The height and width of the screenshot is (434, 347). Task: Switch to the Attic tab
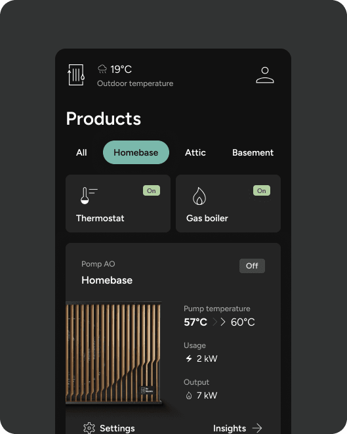click(195, 152)
